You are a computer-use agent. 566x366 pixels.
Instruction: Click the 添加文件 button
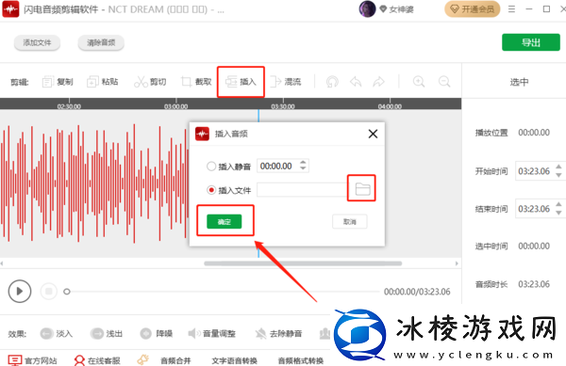tap(37, 43)
